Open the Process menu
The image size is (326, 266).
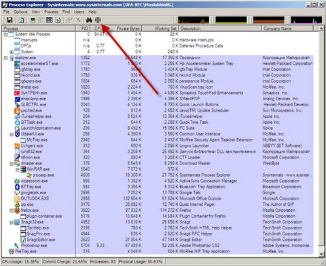tap(51, 12)
